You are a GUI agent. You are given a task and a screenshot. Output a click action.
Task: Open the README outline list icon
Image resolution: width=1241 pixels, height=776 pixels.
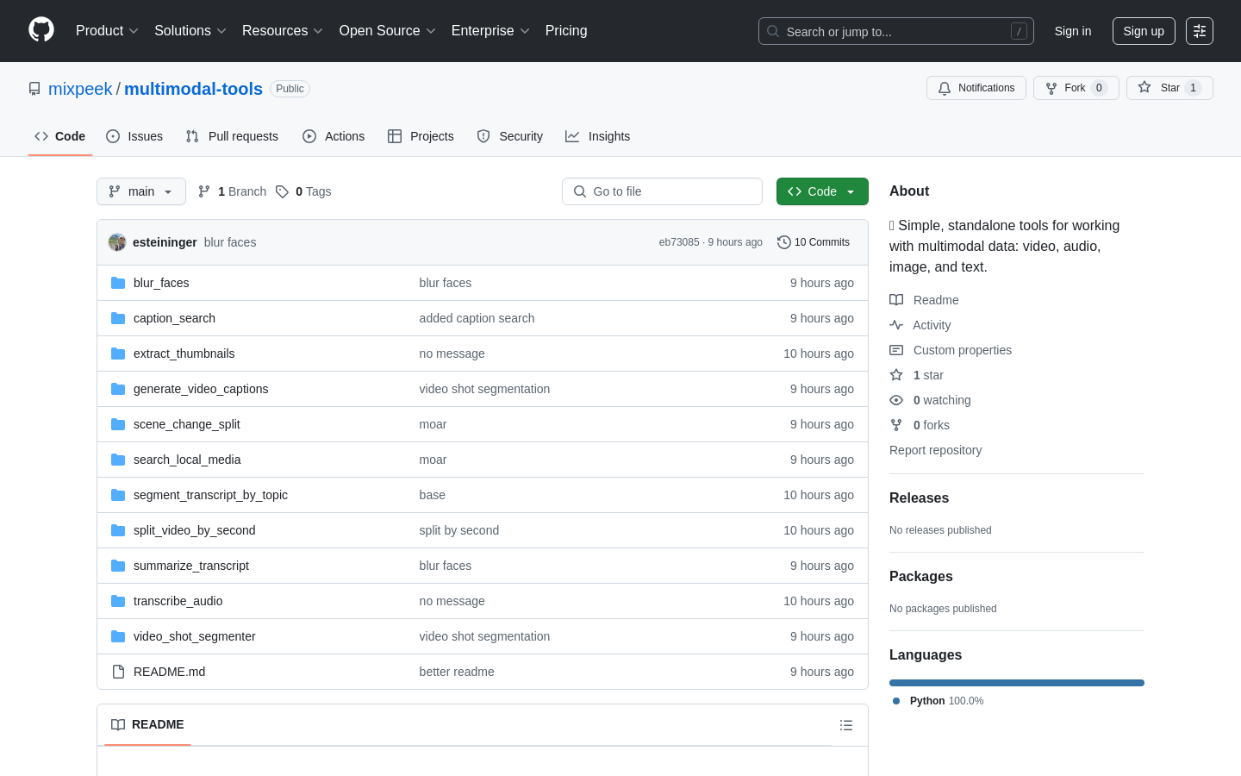[846, 725]
